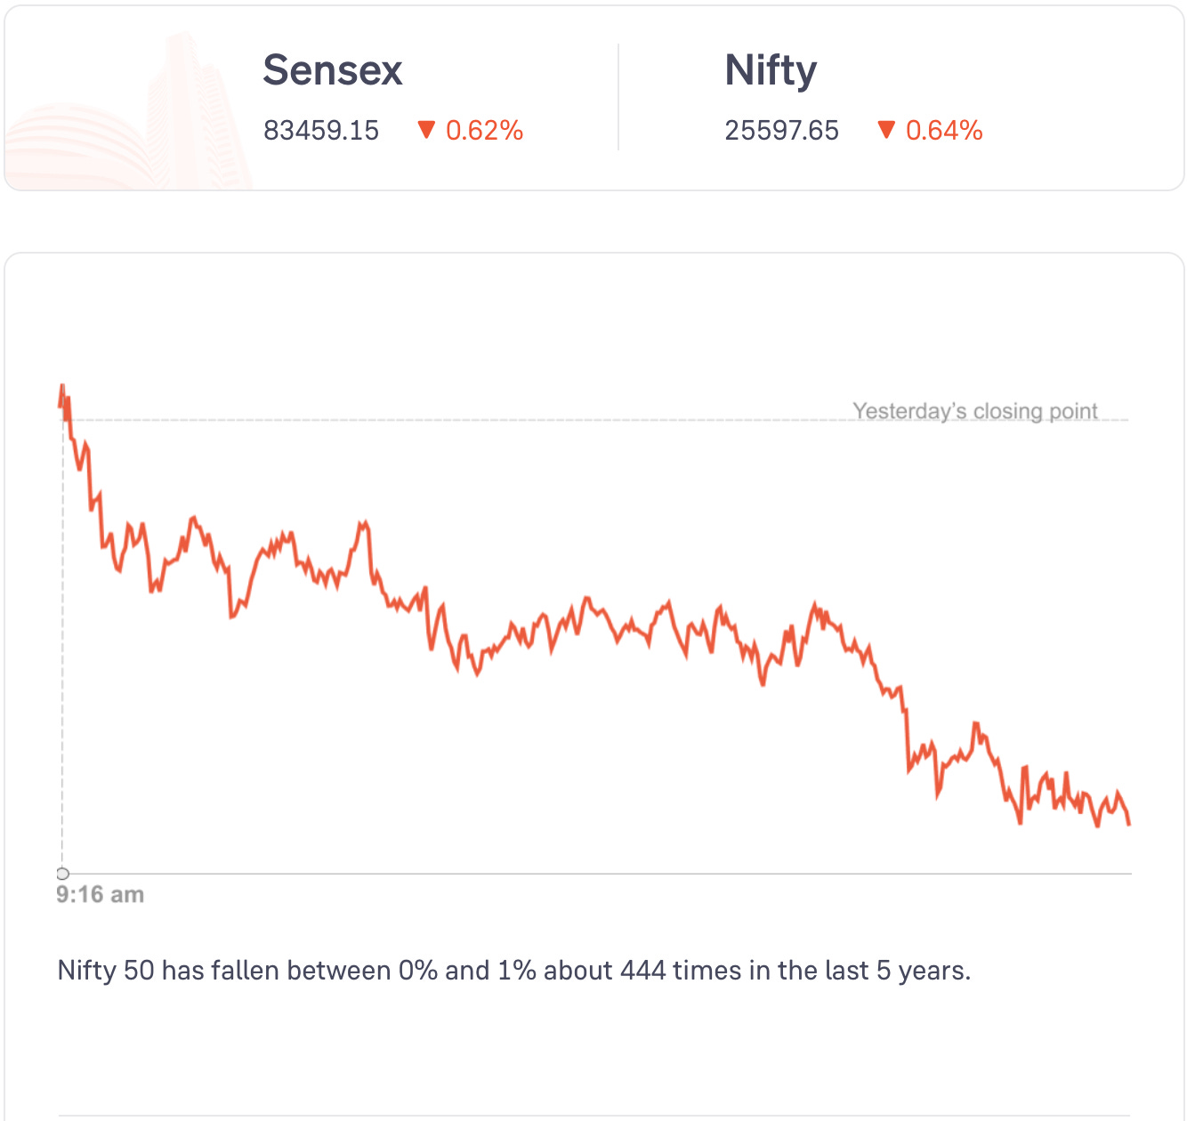Click the final endpoint of the chart line

coord(1129,824)
